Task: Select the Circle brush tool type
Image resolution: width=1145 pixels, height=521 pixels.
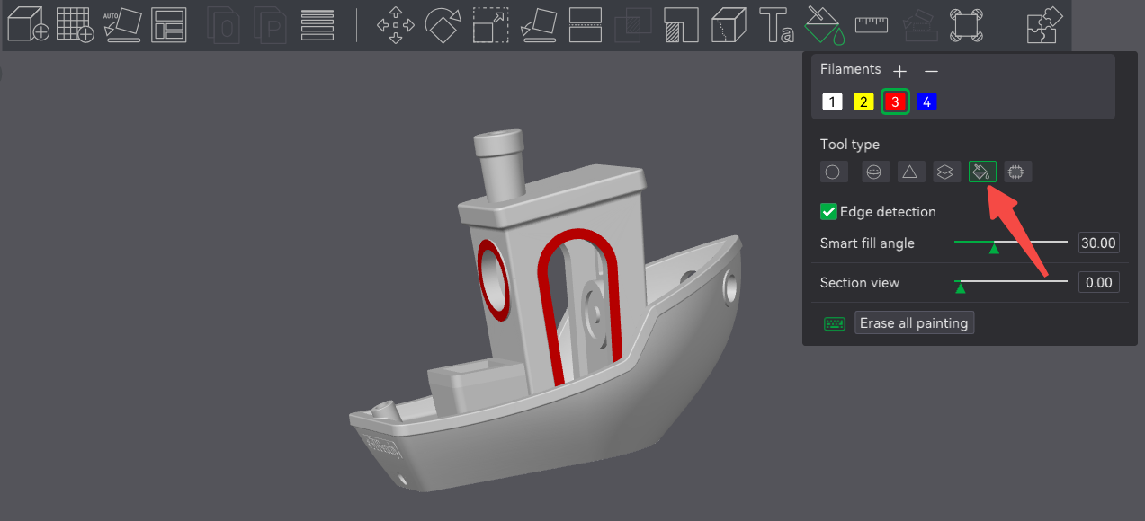Action: point(833,172)
